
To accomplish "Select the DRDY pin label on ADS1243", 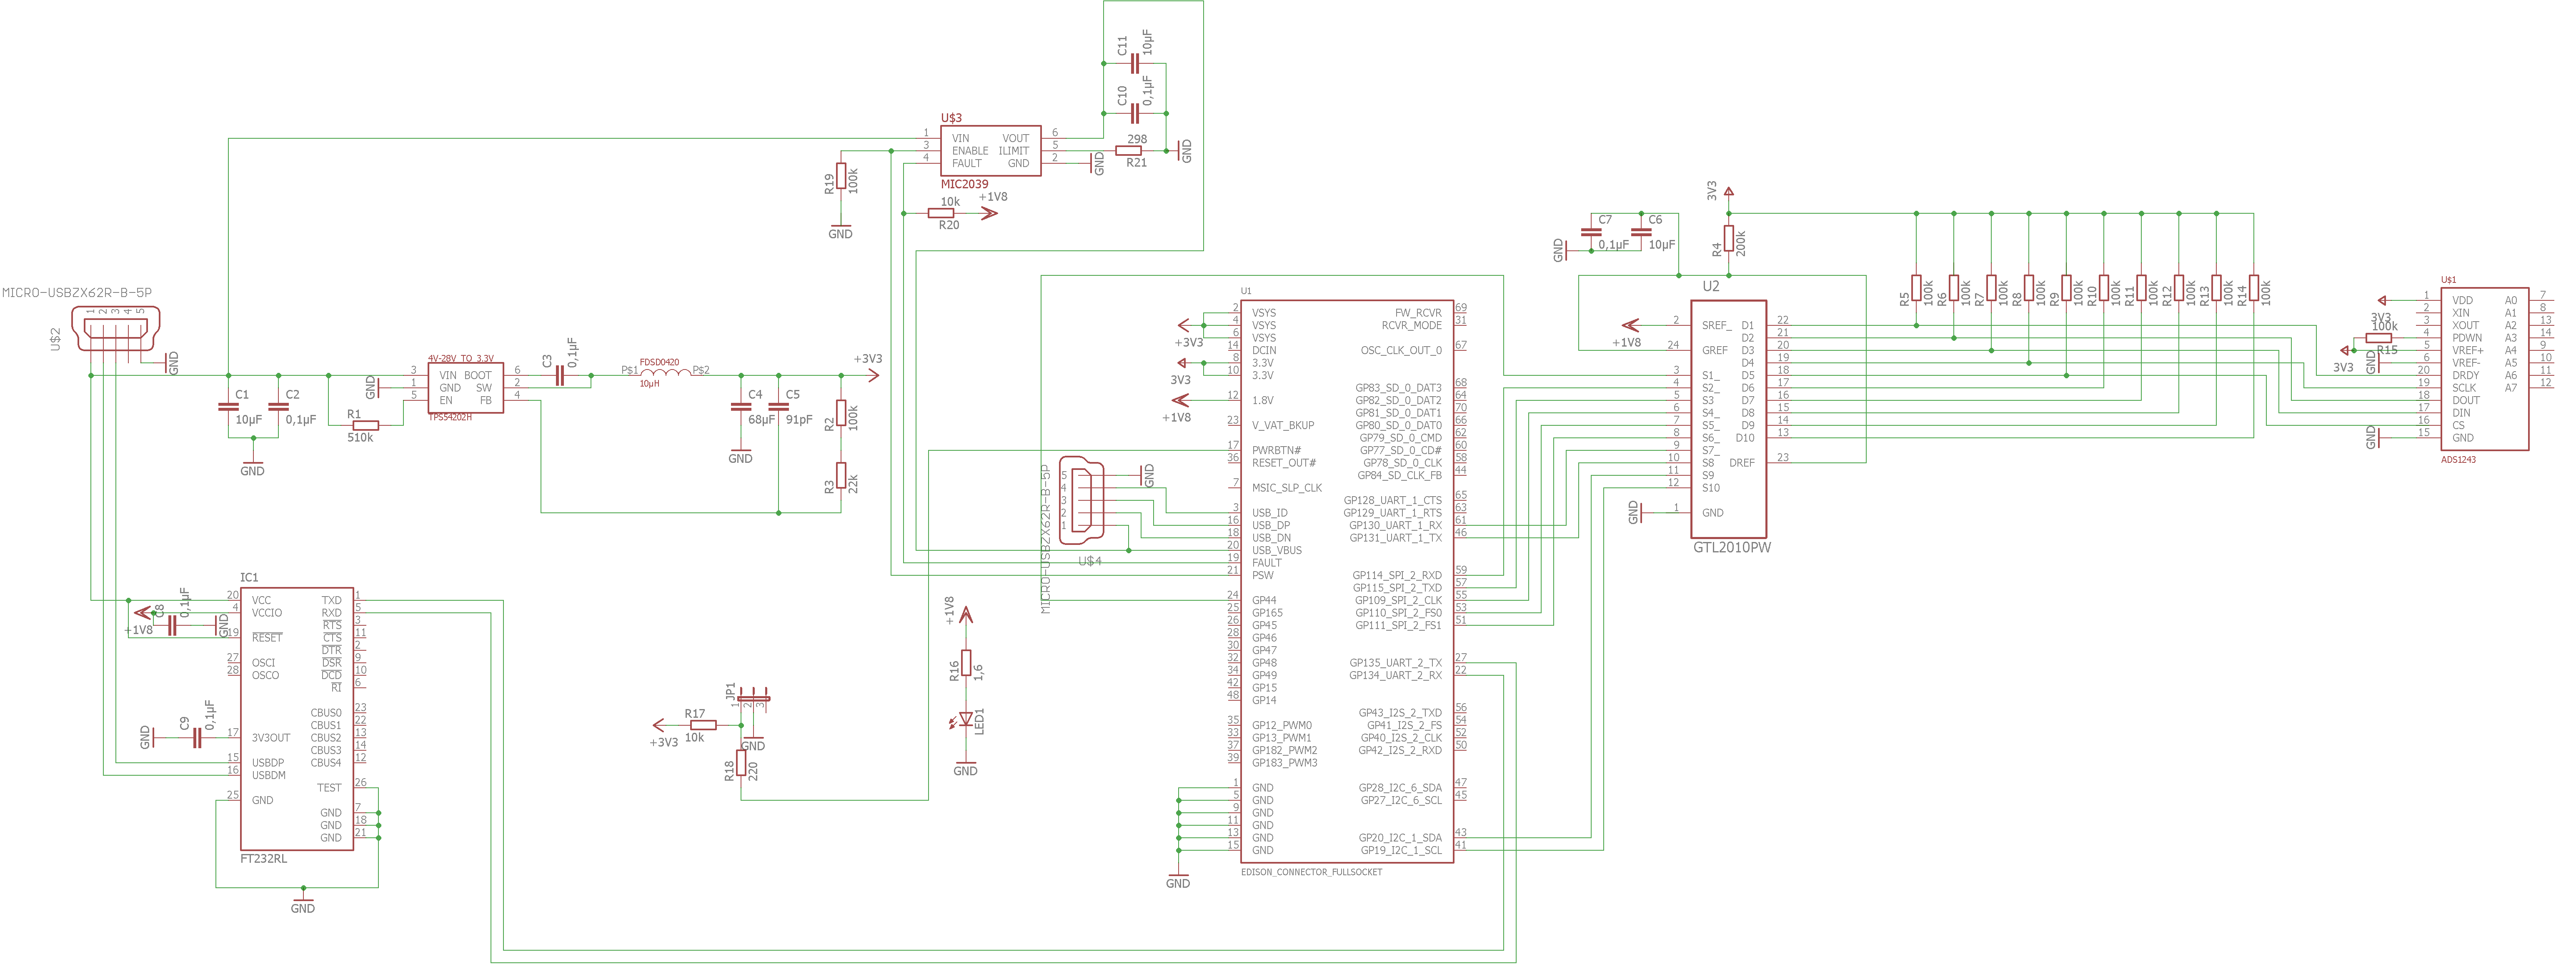I will [2466, 376].
